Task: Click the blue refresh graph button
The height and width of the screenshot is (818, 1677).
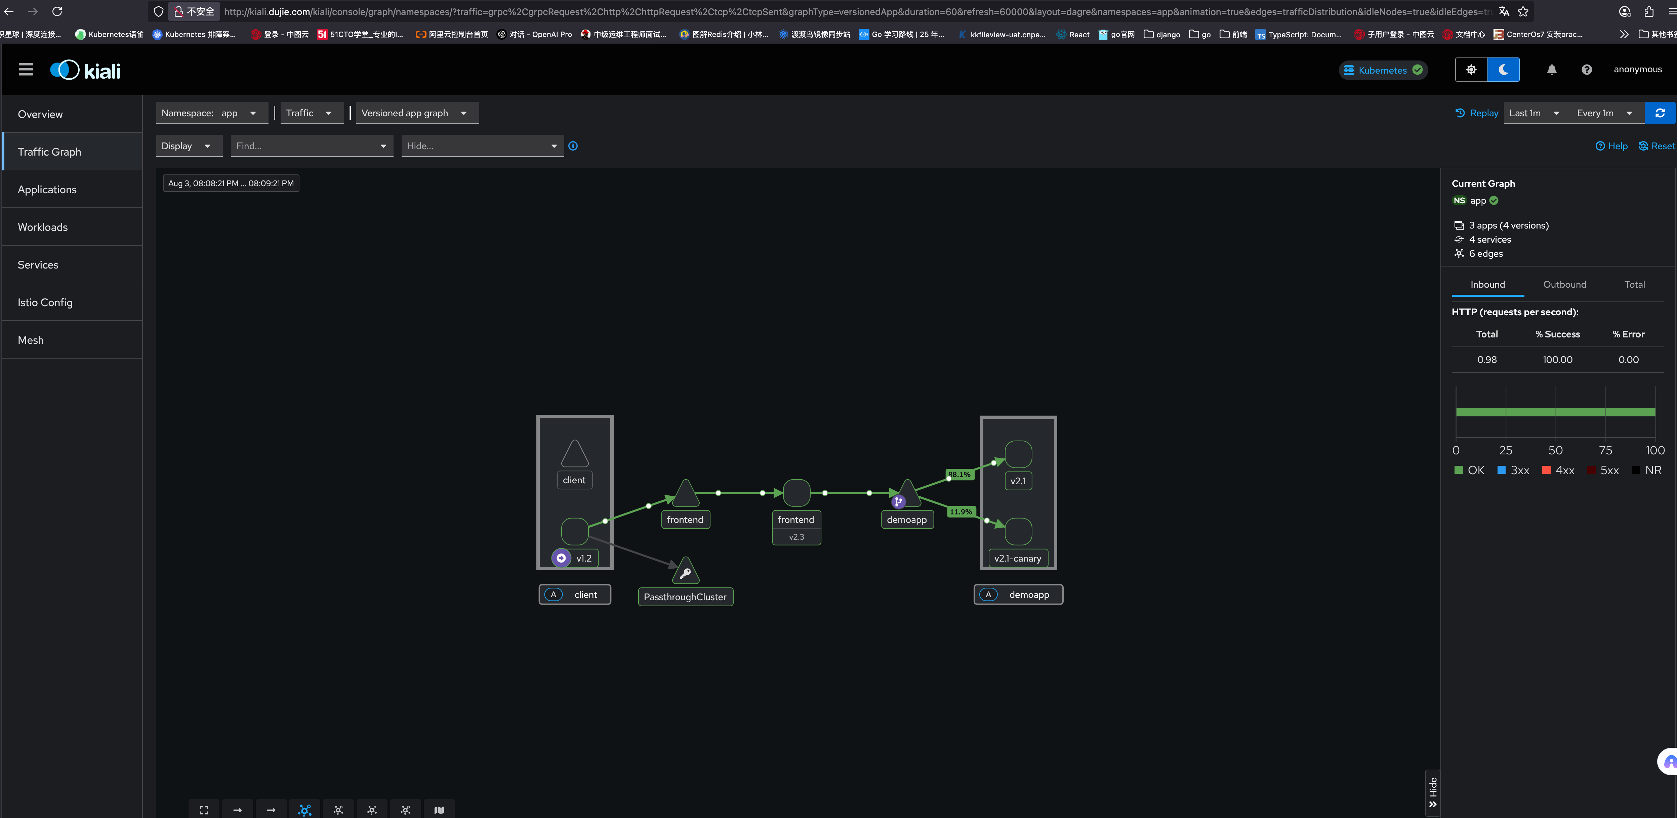Action: click(1660, 113)
